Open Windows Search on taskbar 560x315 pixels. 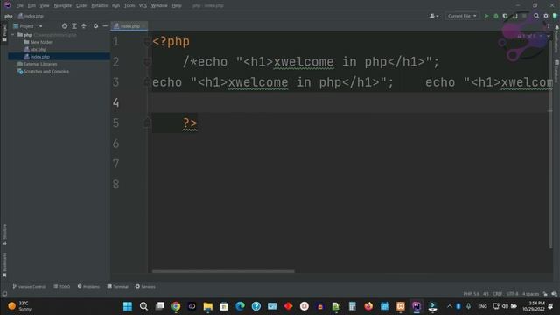tap(143, 306)
